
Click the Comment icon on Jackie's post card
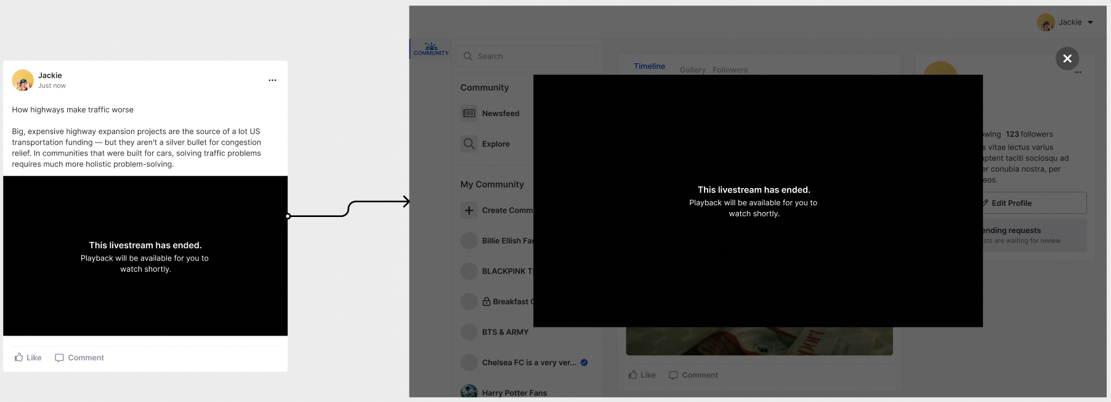click(59, 358)
